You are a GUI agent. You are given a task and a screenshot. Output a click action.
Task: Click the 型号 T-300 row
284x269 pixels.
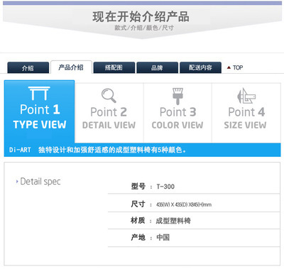click(x=194, y=187)
